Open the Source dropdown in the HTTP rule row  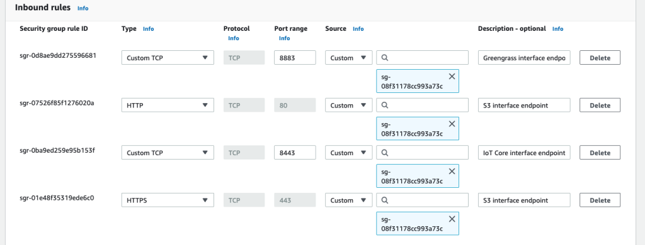tap(348, 105)
